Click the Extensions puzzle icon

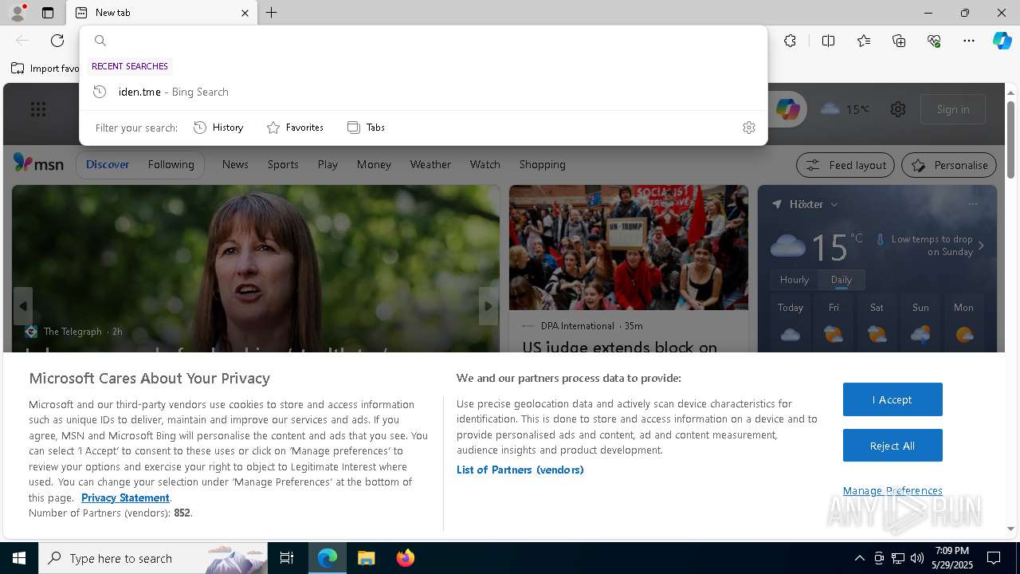point(790,41)
